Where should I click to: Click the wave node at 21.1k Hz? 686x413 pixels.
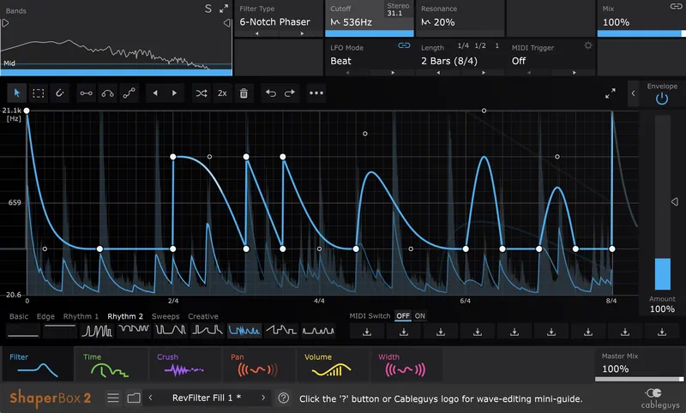(x=27, y=111)
